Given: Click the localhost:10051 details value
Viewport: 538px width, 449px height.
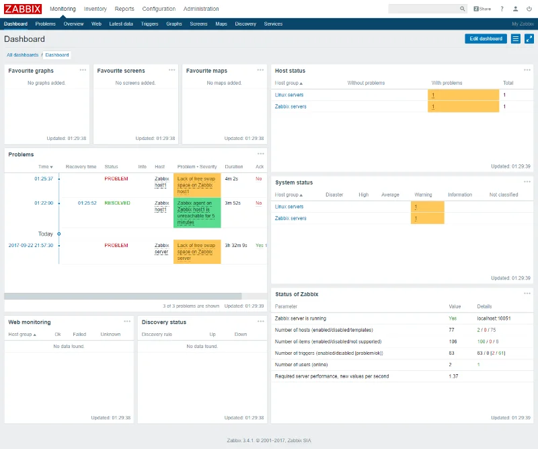Looking at the screenshot, I should tap(494, 318).
